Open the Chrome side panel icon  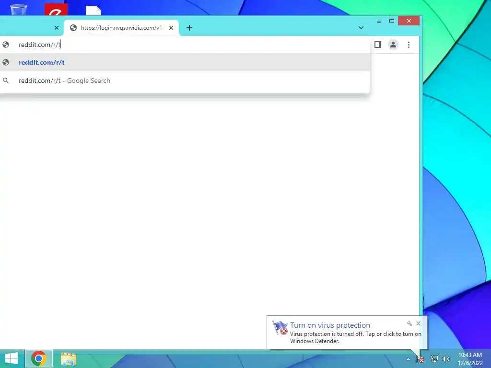click(x=378, y=45)
